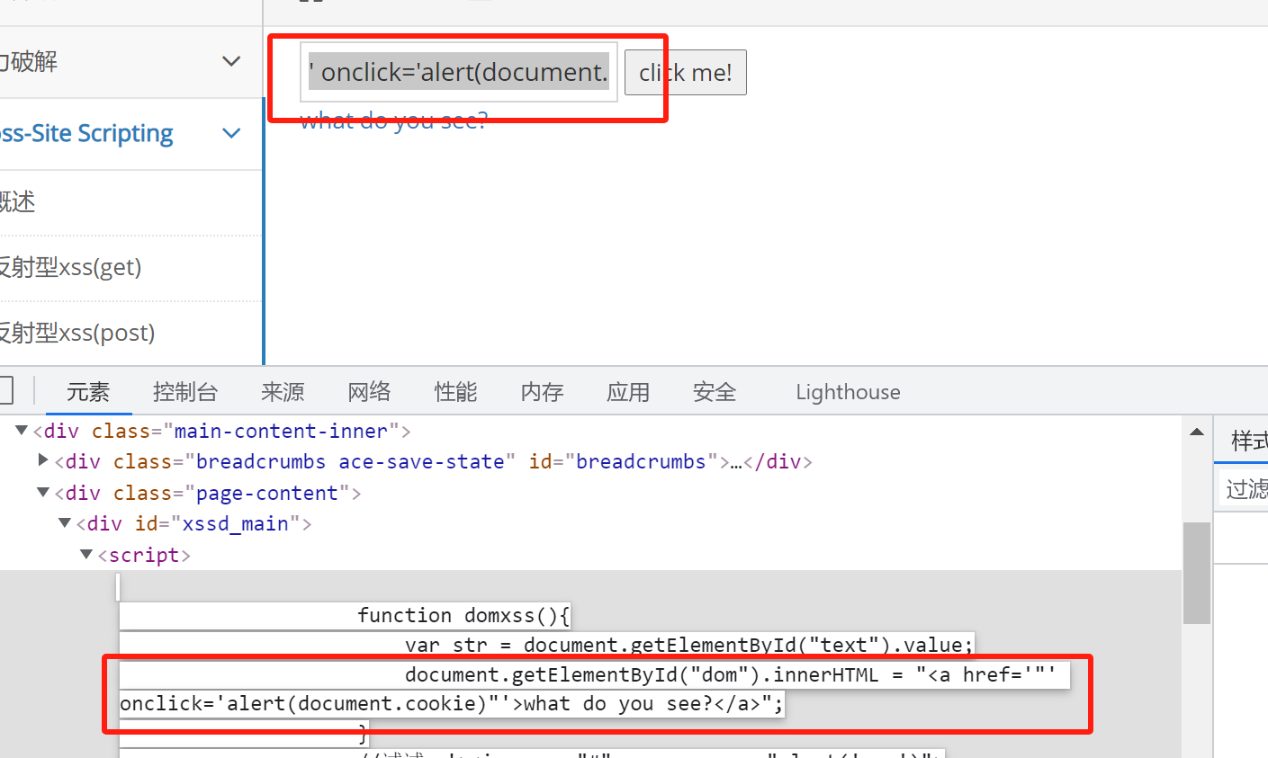
Task: Open the Lighthouse tab
Action: pyautogui.click(x=847, y=392)
